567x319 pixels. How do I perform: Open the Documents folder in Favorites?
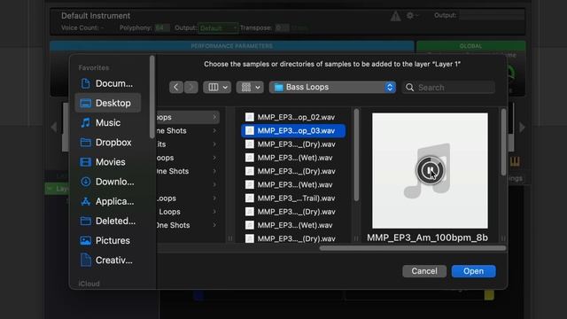click(x=107, y=83)
